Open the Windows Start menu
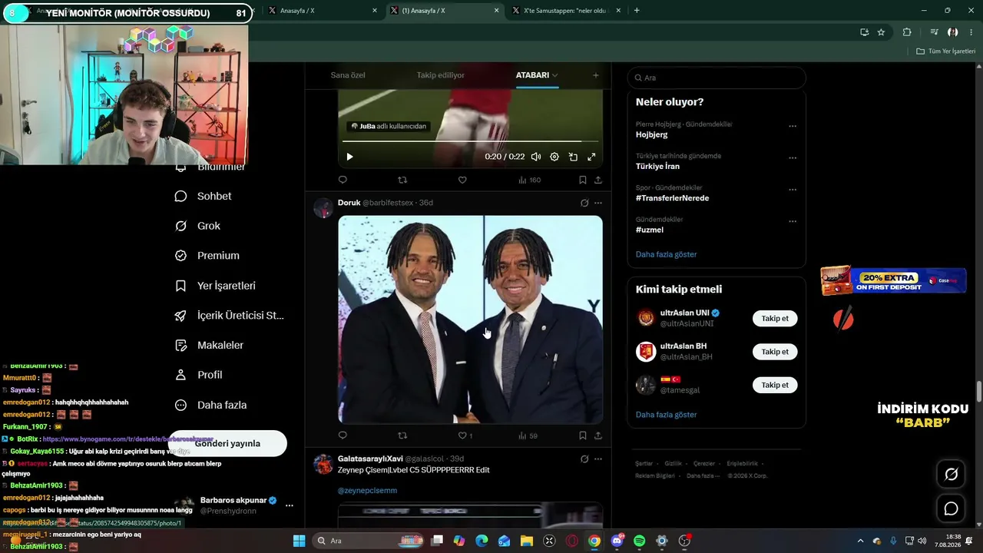This screenshot has width=983, height=553. (x=299, y=541)
